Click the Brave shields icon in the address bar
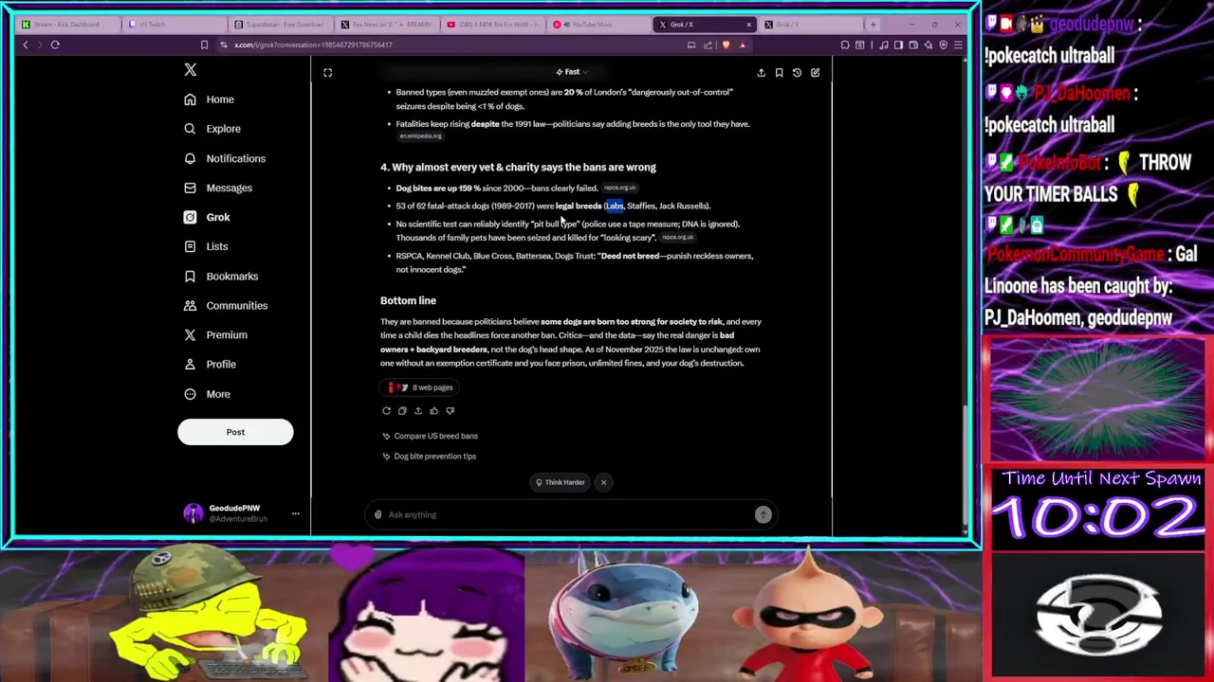1214x682 pixels. pos(726,45)
